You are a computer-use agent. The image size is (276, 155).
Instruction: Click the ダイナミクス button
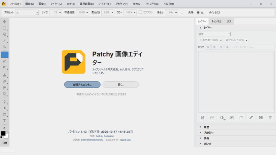(x=214, y=12)
